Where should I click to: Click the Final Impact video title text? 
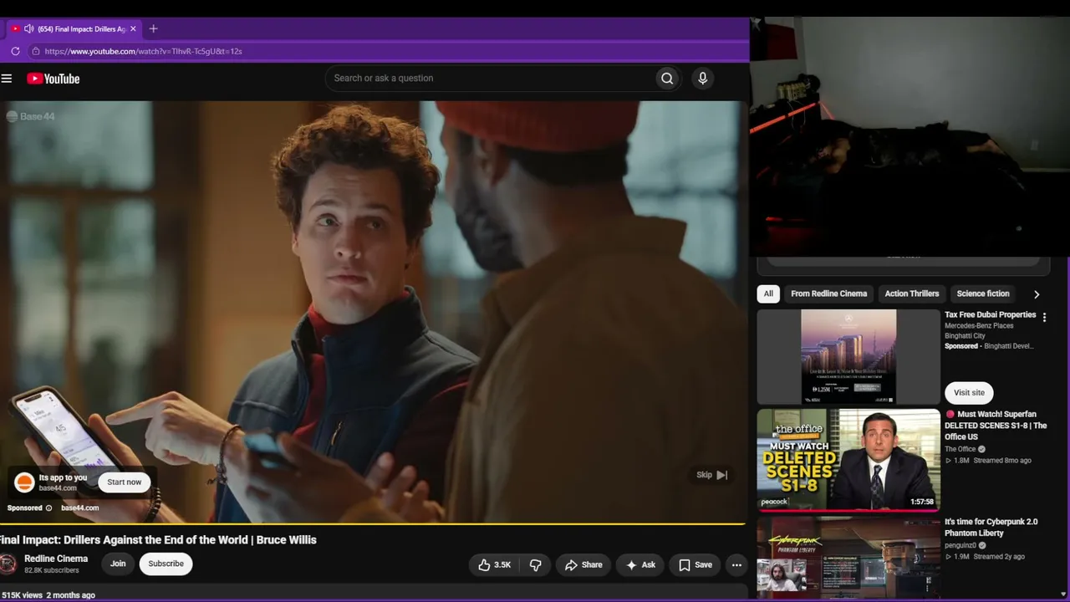[x=159, y=540]
